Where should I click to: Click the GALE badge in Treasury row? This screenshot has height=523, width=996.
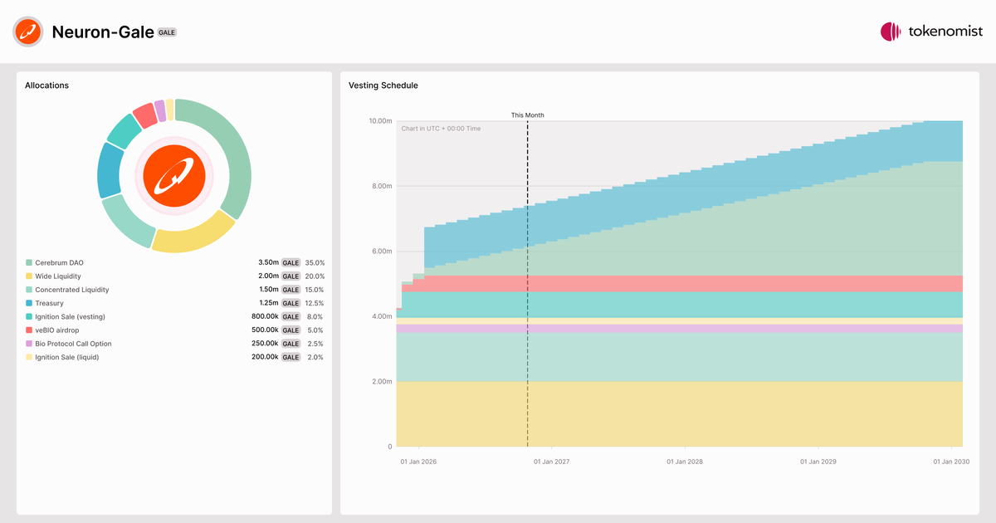290,303
